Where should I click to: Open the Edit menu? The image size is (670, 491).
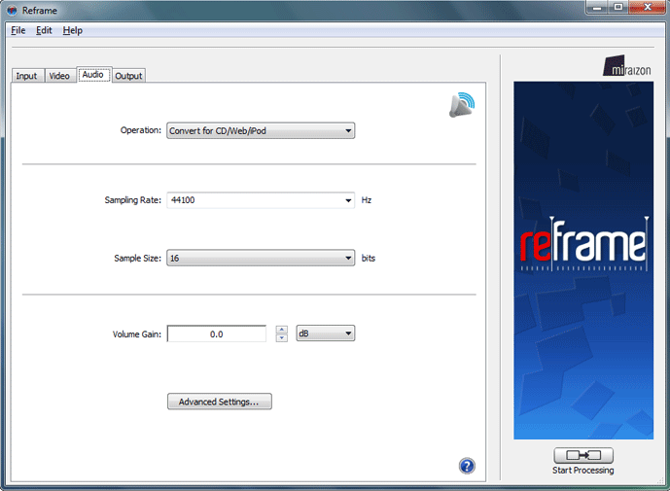44,30
